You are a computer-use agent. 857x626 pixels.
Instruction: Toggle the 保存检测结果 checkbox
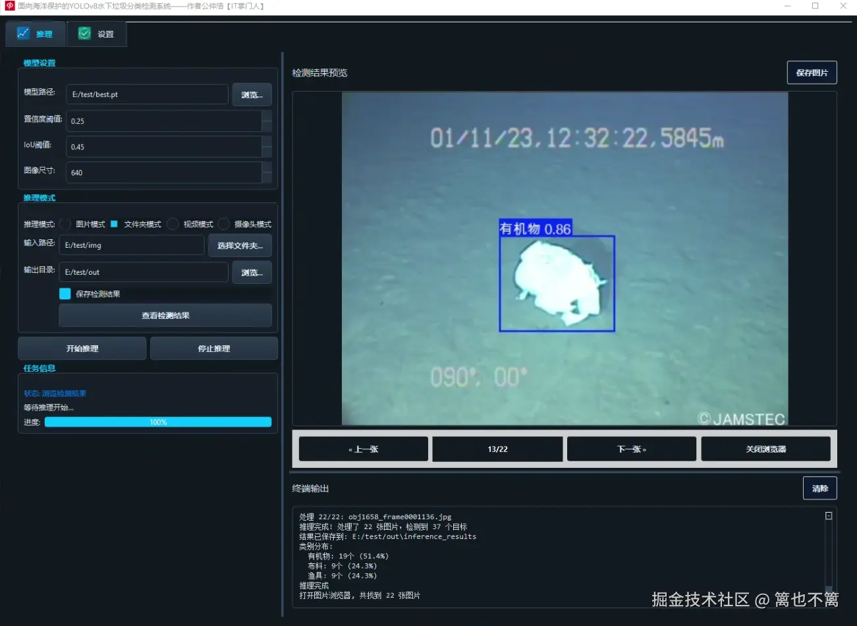(65, 293)
